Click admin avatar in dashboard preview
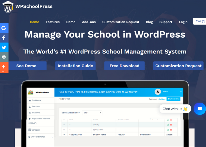 tap(158, 92)
